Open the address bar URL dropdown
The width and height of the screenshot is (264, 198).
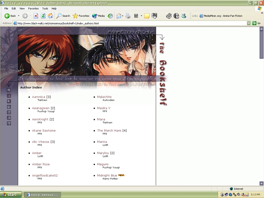[x=249, y=23]
